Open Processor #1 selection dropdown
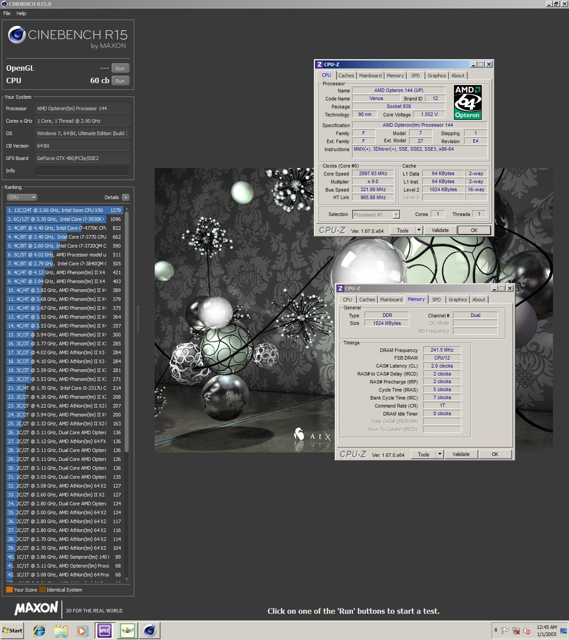This screenshot has width=569, height=640. [376, 215]
